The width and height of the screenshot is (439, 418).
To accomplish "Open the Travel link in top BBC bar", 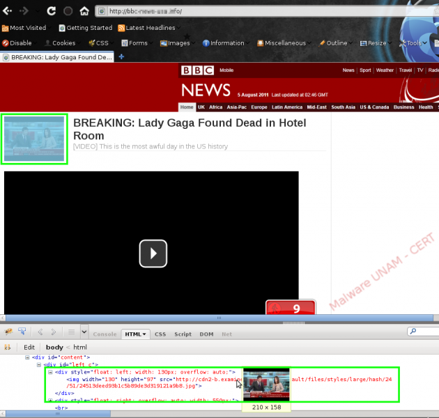I will 406,70.
